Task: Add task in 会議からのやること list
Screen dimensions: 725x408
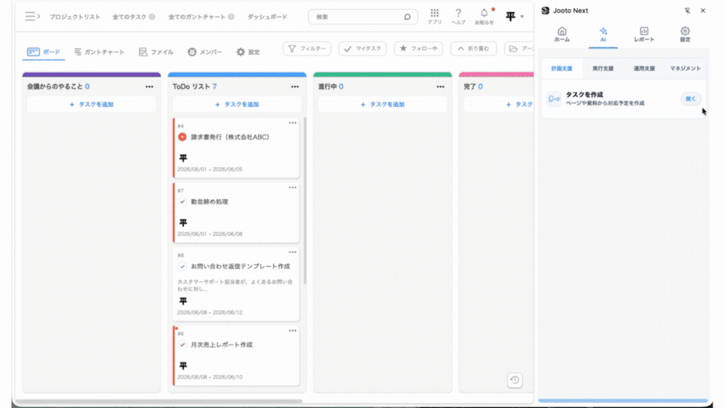Action: click(x=91, y=104)
